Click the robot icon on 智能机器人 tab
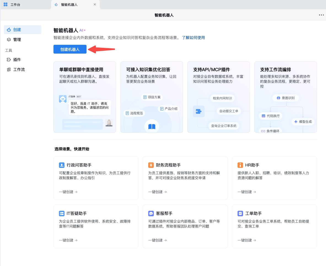326x266 pixels. 56,5
